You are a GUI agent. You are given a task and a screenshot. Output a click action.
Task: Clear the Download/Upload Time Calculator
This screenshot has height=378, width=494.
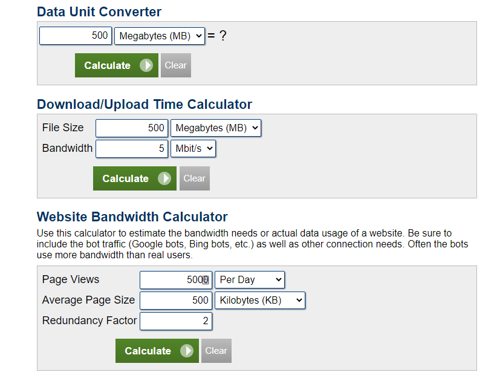point(194,178)
